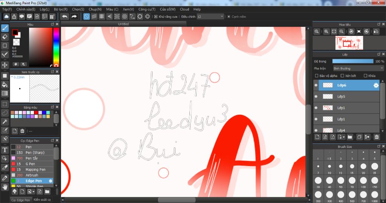Select the Text tool
The width and height of the screenshot is (386, 203).
click(x=5, y=150)
